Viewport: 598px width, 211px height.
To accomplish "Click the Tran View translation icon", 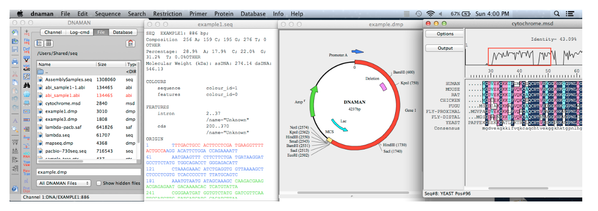I will [x=27, y=164].
